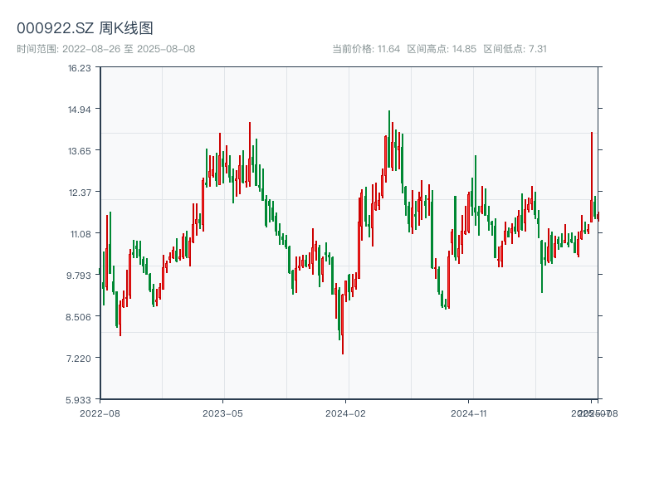Click the 区间高点 14.85 label
The image size is (664, 498).
442,49
